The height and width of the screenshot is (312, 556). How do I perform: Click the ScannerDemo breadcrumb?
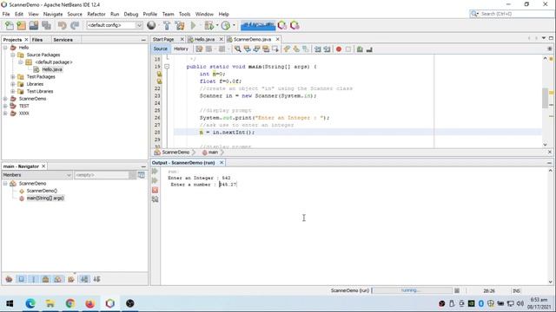click(175, 153)
